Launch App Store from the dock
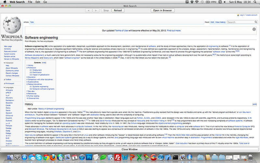This screenshot has height=163, width=260. 24,157
